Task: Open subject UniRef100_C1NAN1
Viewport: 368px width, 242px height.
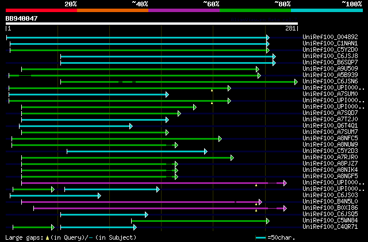Action: [x=330, y=43]
